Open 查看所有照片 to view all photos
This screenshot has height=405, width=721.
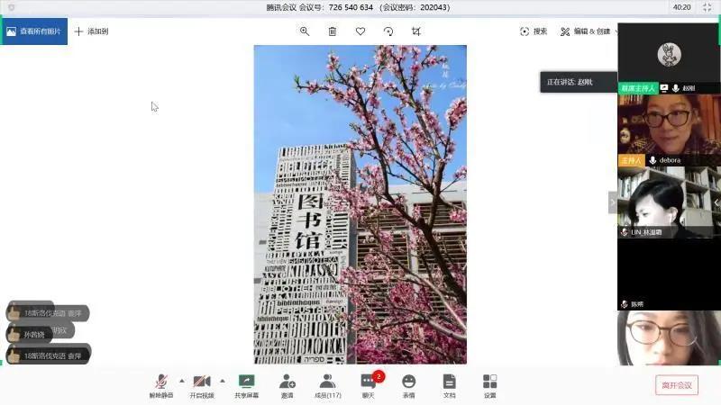tap(34, 31)
